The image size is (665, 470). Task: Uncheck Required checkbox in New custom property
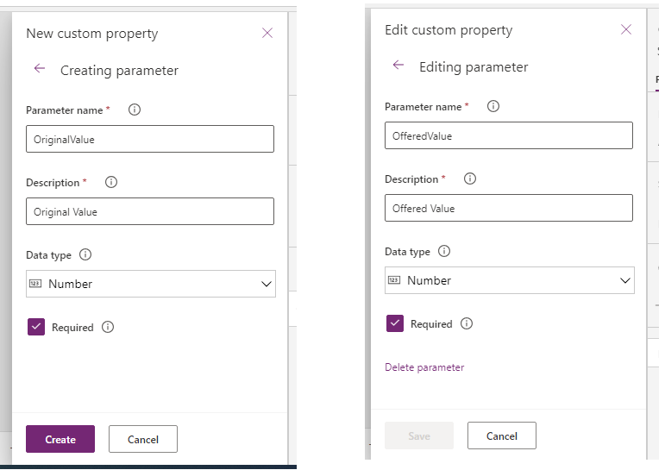pyautogui.click(x=36, y=327)
